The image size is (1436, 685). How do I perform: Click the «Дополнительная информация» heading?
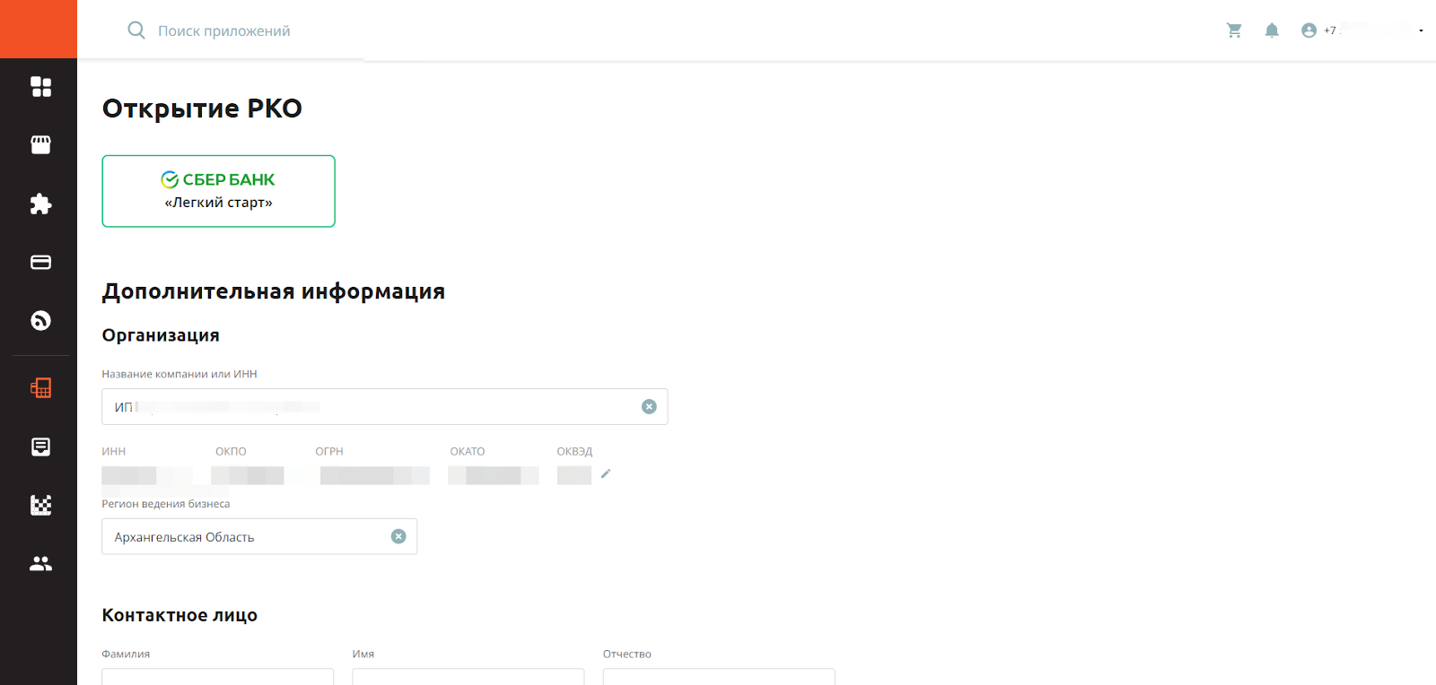pos(274,291)
